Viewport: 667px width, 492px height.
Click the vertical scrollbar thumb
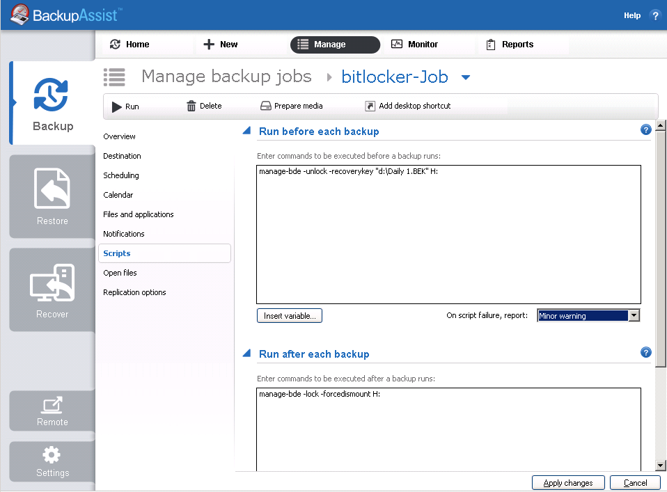(x=661, y=248)
